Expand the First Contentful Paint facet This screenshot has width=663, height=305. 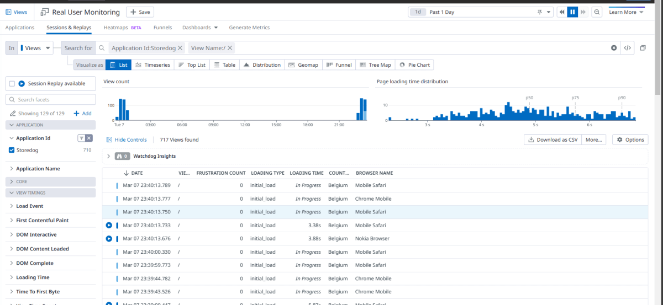pos(12,221)
